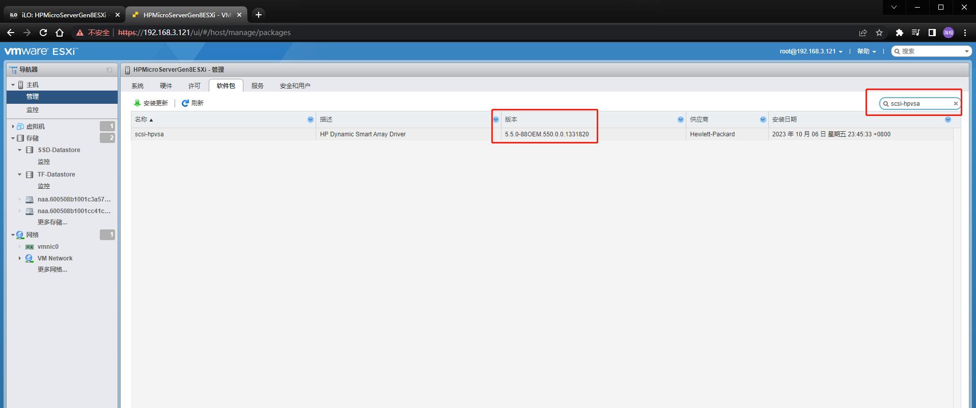Switch to the Services tab
This screenshot has width=976, height=408.
coord(257,86)
